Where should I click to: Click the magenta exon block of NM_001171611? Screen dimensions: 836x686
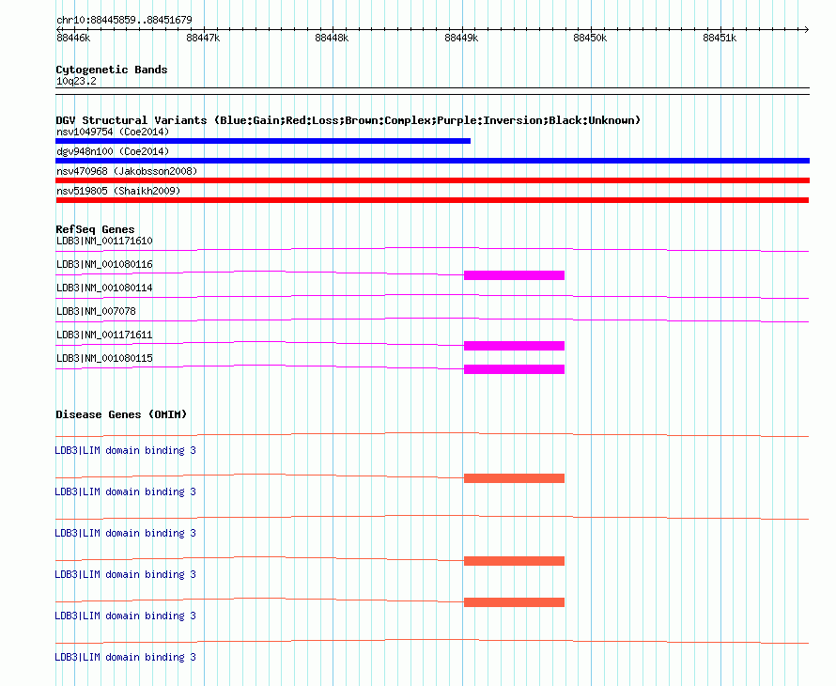(x=514, y=346)
